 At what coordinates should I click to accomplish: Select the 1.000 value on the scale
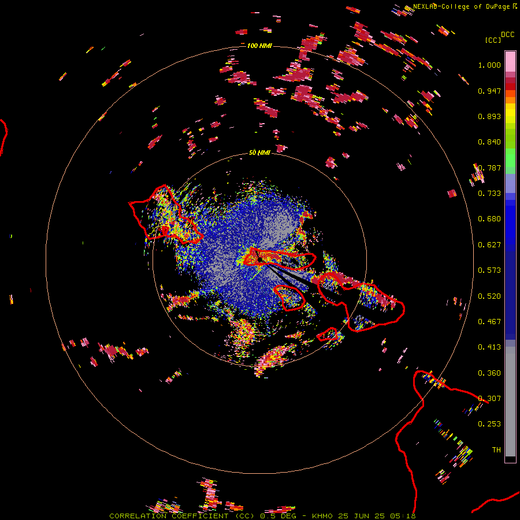click(x=489, y=65)
